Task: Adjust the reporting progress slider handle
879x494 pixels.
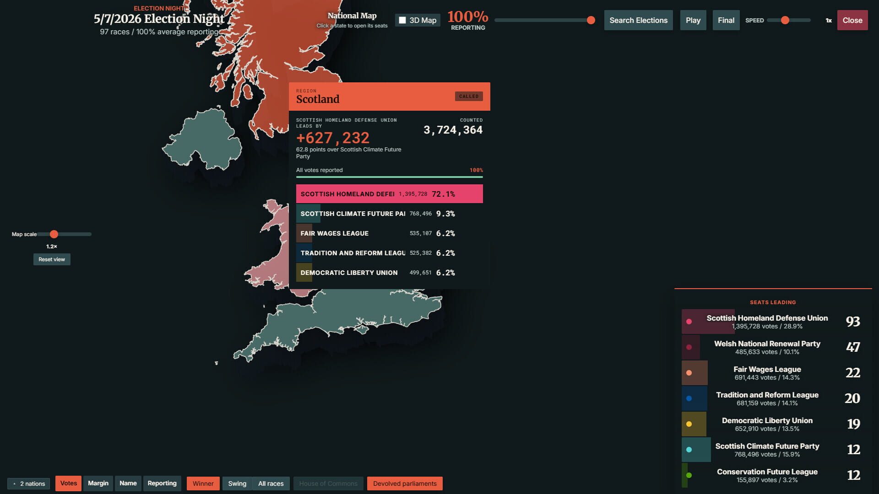Action: point(591,20)
